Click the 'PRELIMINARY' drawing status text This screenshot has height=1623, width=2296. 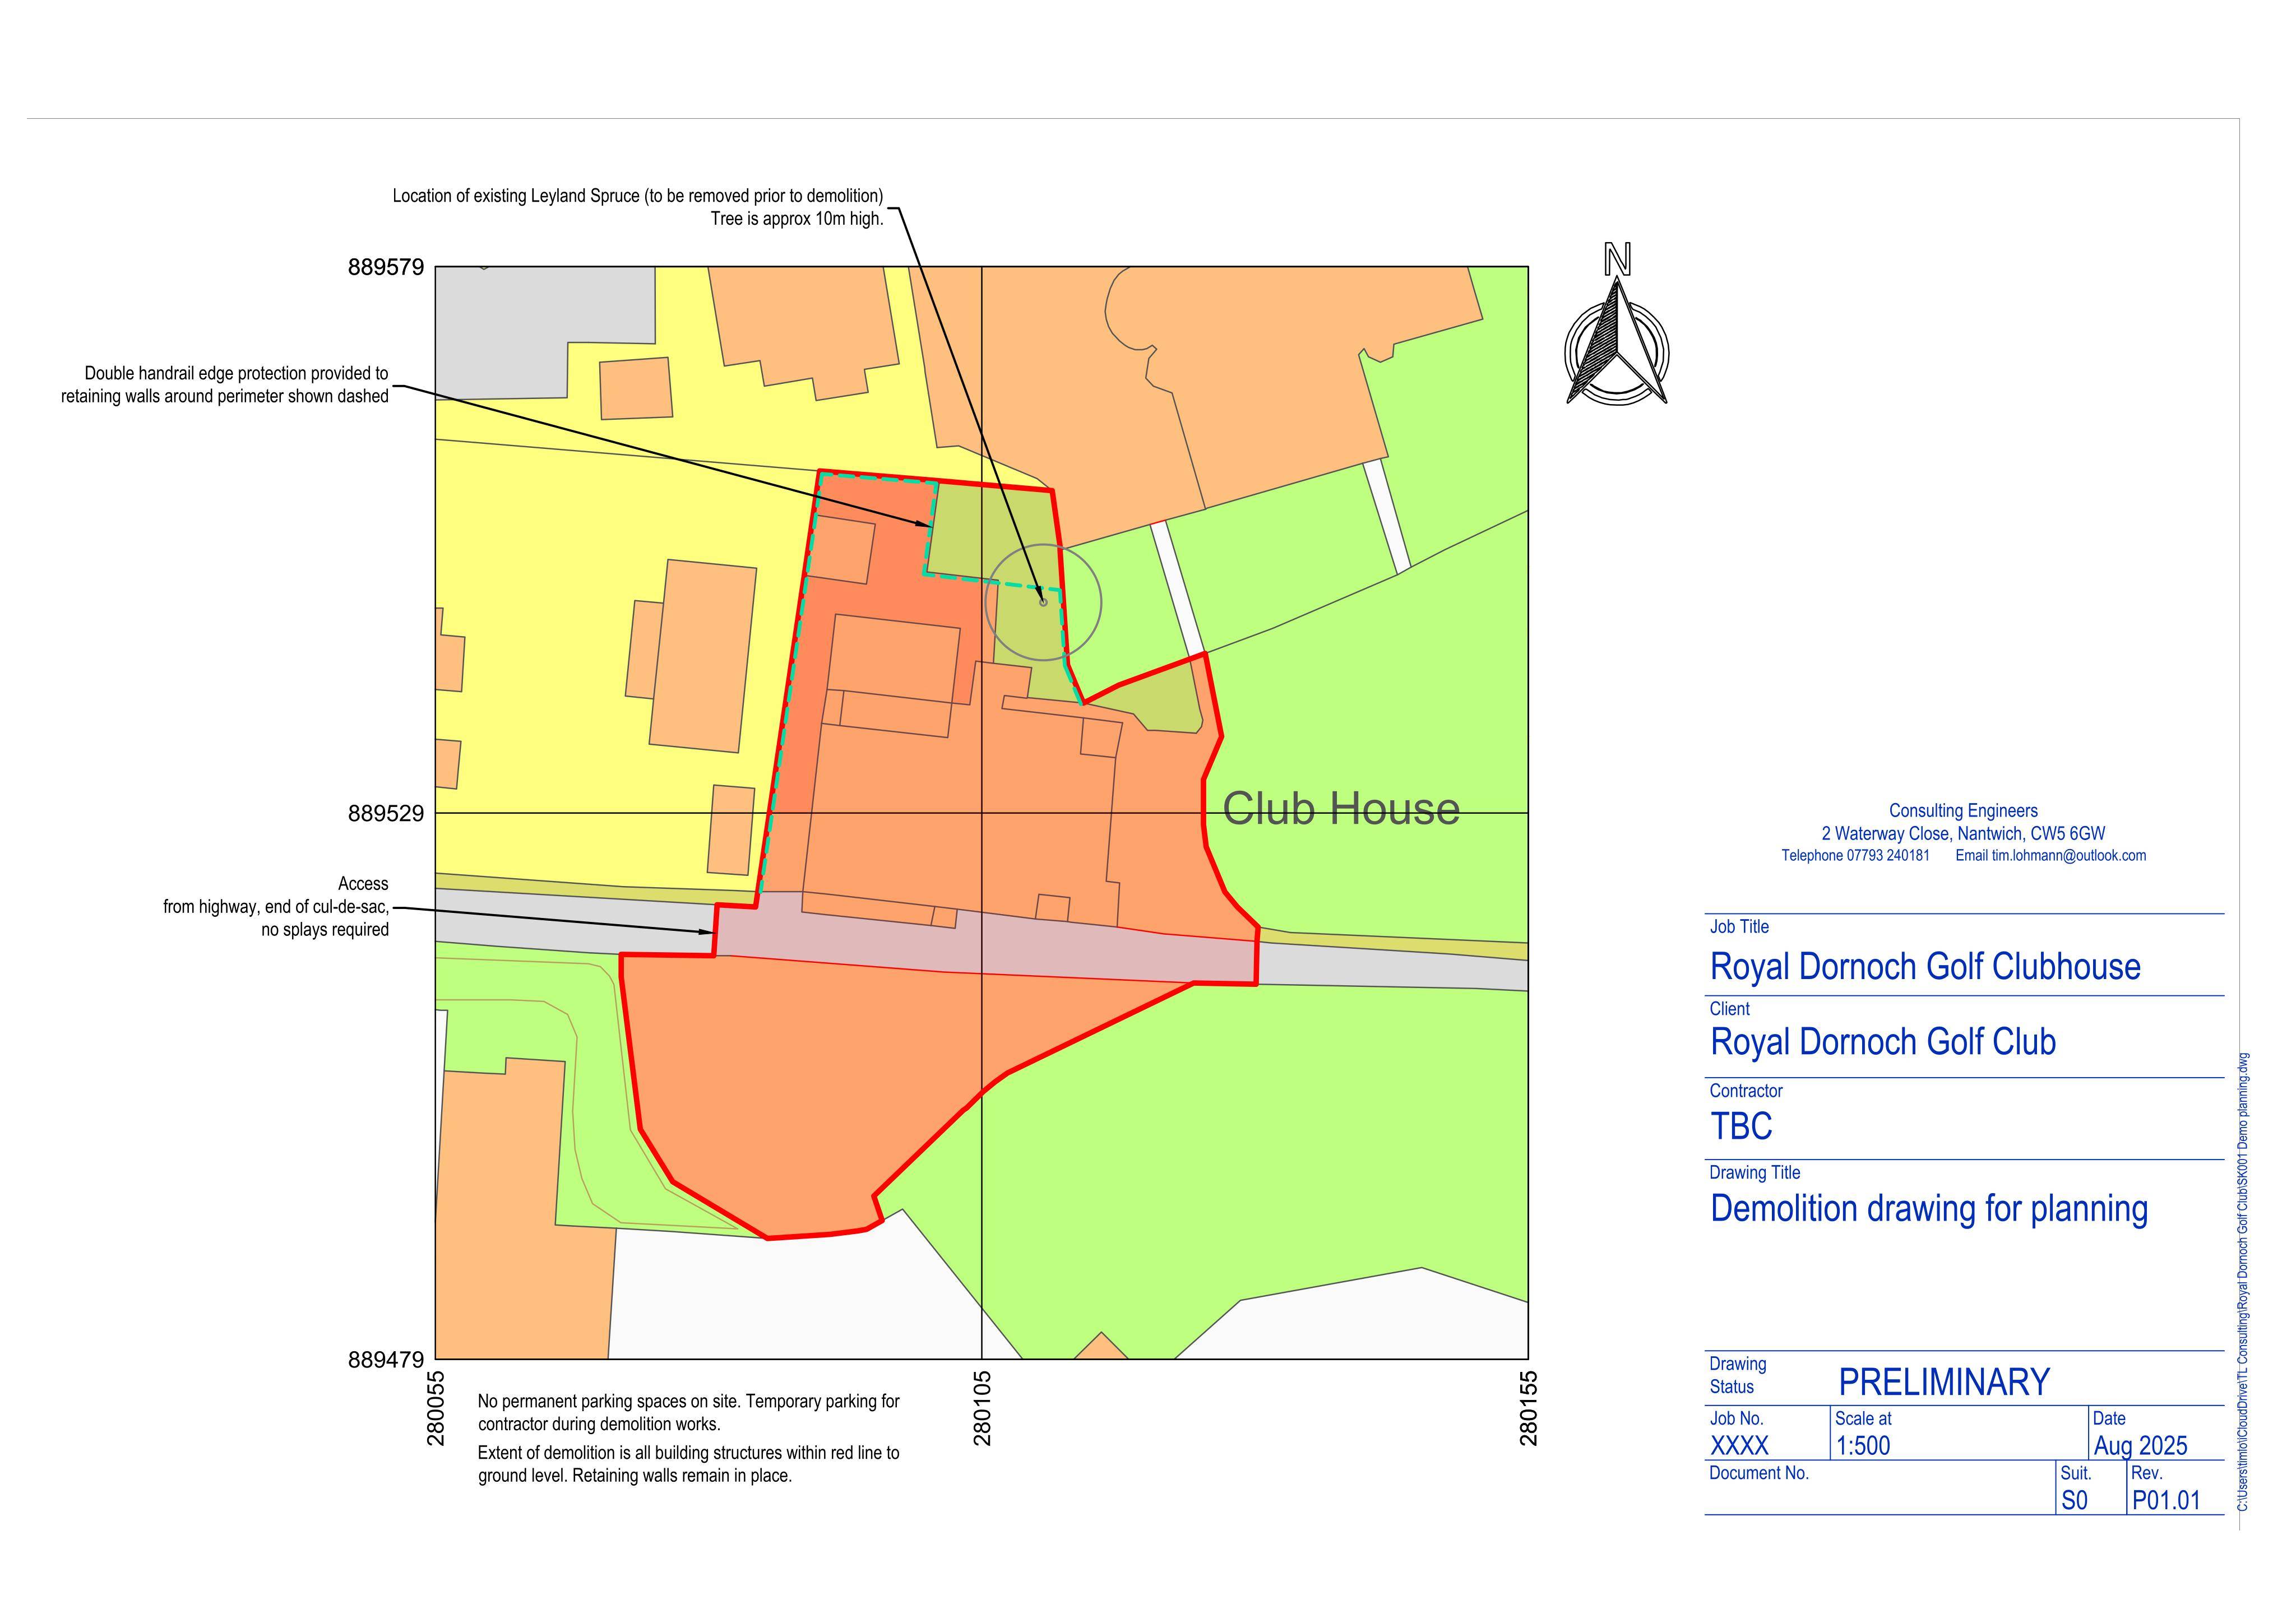tap(1944, 1382)
